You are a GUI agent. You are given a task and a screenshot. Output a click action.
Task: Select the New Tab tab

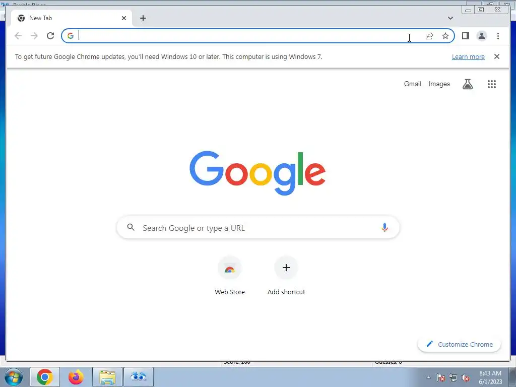point(72,18)
